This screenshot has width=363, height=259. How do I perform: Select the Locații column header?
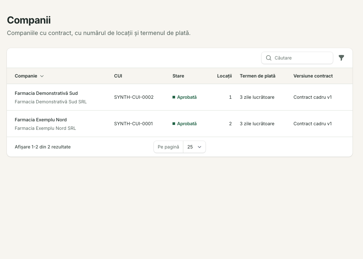point(224,76)
